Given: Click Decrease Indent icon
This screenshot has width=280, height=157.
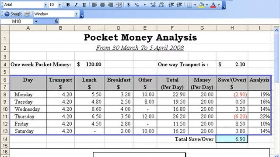Looking at the screenshot, I should coord(171,5).
